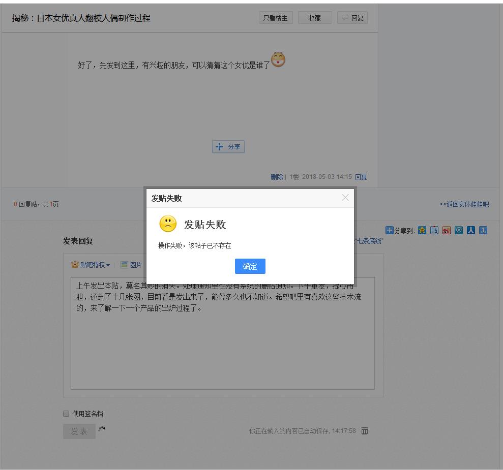Close the 发贴失败 dialog with the X
503x470 pixels.
(x=345, y=197)
